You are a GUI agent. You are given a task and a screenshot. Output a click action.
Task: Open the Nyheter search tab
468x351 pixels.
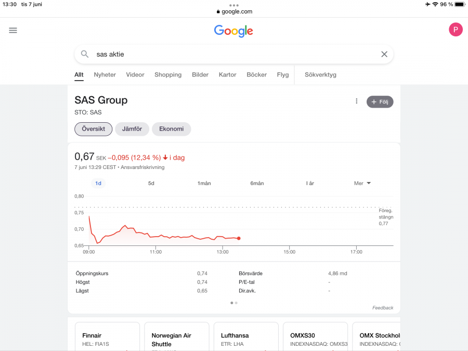[x=105, y=75]
